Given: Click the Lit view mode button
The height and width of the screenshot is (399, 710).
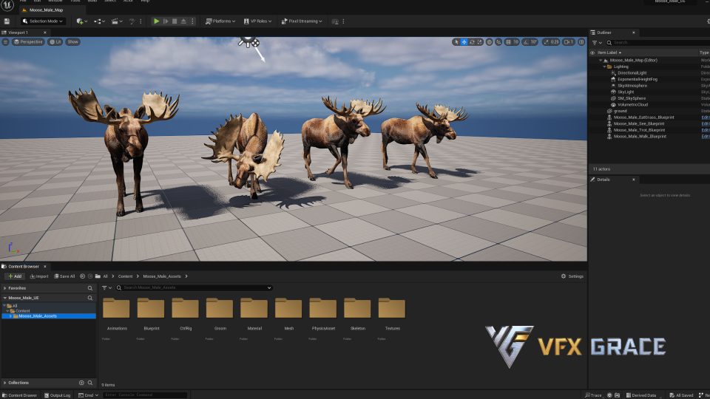Looking at the screenshot, I should point(55,41).
